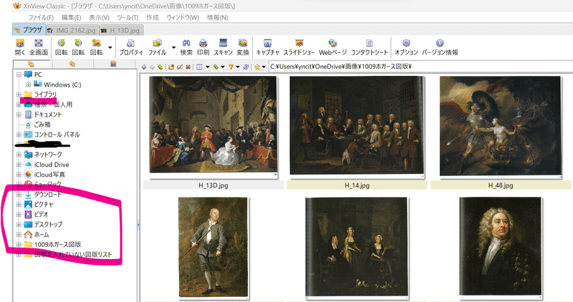This screenshot has height=302, width=573.
Task: Open the favorites star dropdown arrow
Action: (264, 67)
